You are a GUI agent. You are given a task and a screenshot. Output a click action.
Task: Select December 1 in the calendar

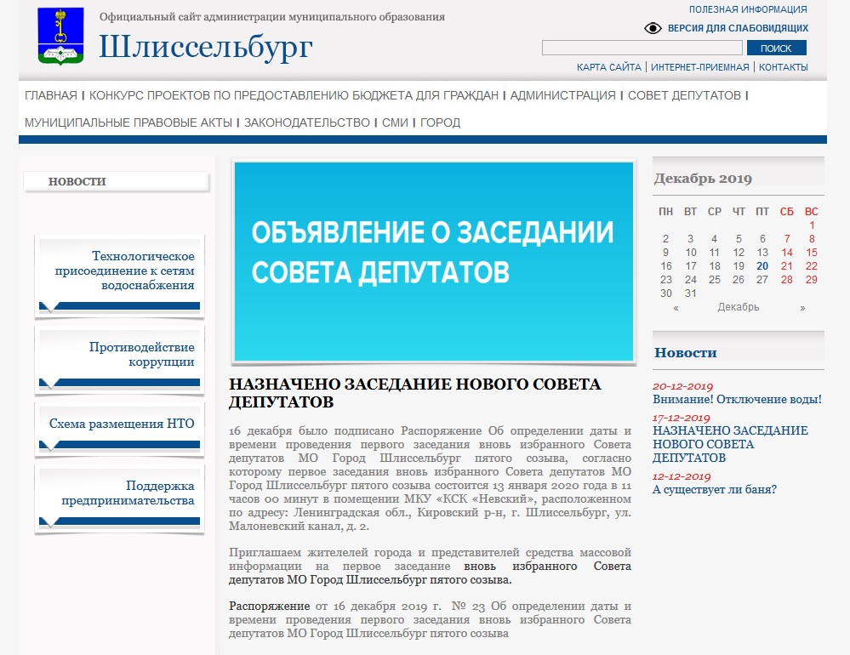(x=812, y=225)
